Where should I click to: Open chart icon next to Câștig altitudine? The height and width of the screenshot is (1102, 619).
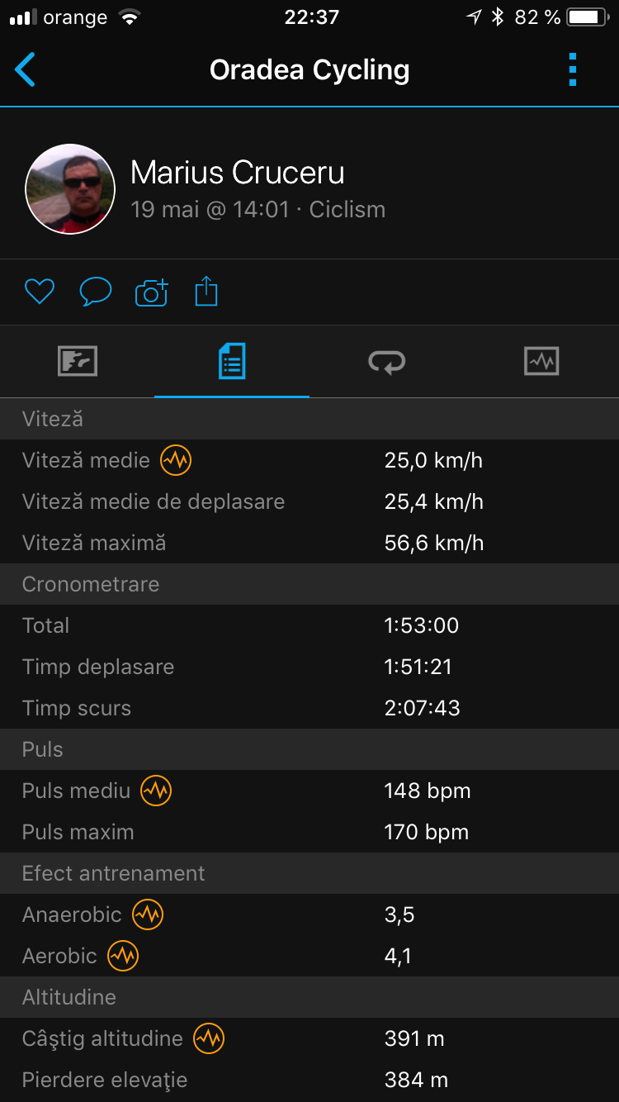(x=209, y=1038)
